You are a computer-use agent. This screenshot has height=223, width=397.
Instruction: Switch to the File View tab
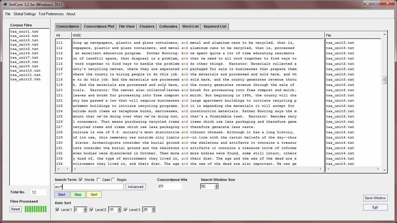pos(127,26)
